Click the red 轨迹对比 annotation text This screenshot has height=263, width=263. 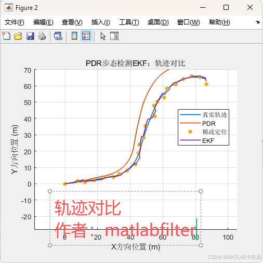(88, 208)
